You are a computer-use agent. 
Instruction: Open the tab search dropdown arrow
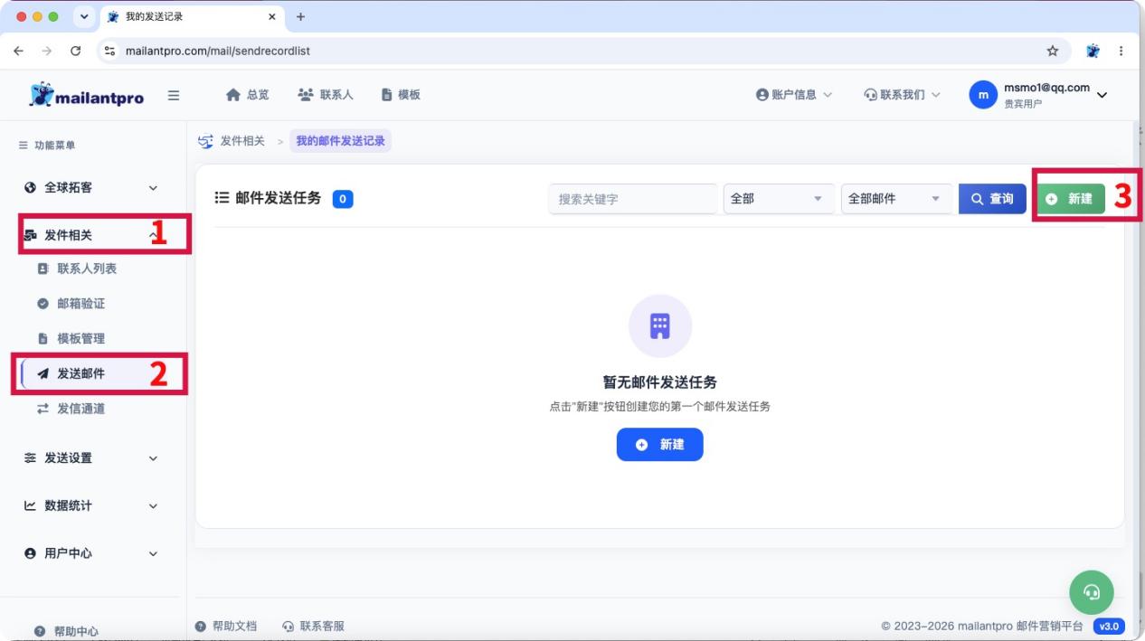pyautogui.click(x=84, y=16)
